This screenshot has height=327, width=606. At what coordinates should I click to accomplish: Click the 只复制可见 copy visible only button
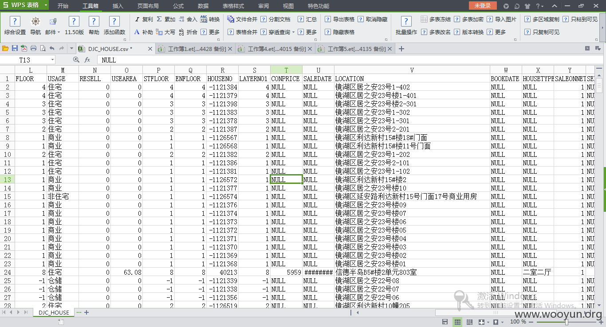click(x=542, y=32)
